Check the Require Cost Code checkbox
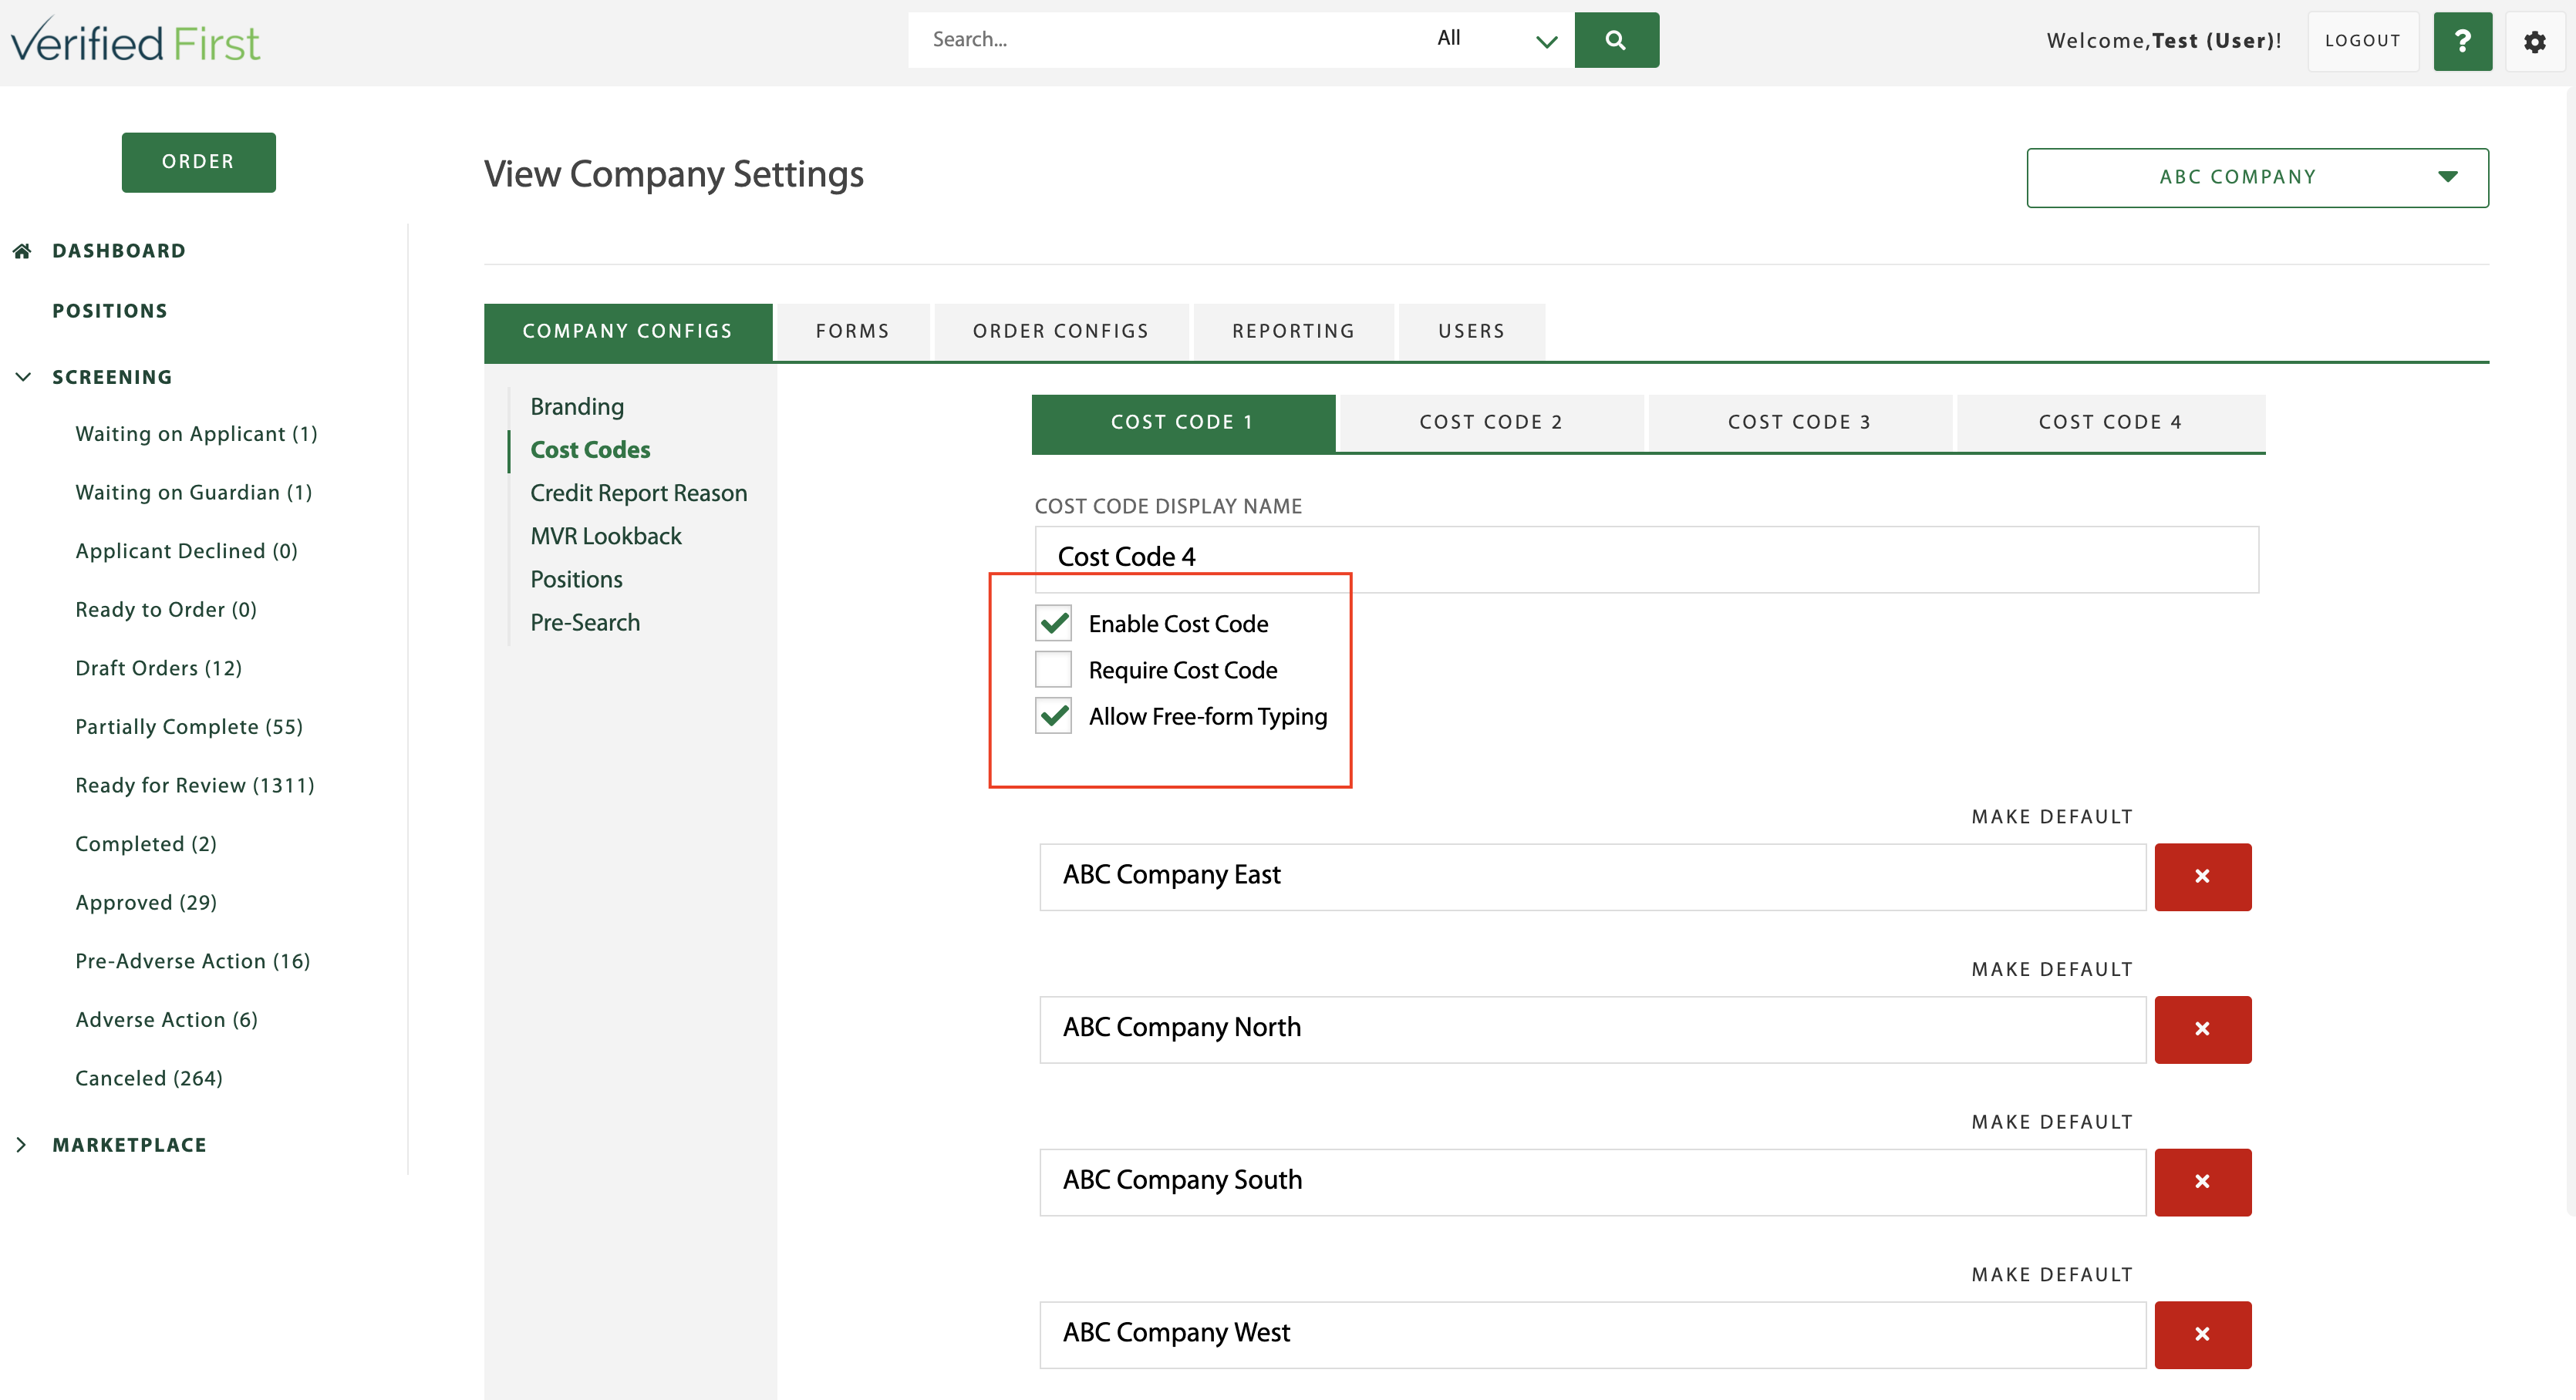This screenshot has height=1400, width=2576. point(1053,669)
